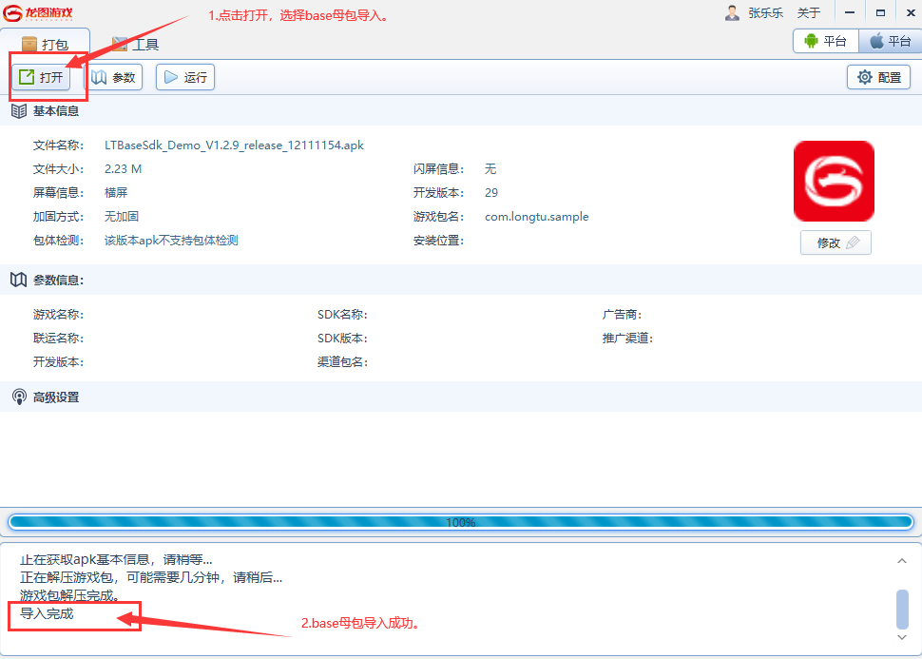Click the log panel scroll-down arrow

pyautogui.click(x=901, y=636)
